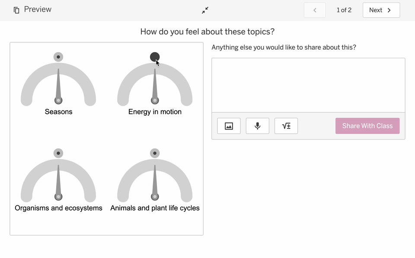Select the Energy in motion gauge handle
The width and height of the screenshot is (415, 258).
(155, 57)
